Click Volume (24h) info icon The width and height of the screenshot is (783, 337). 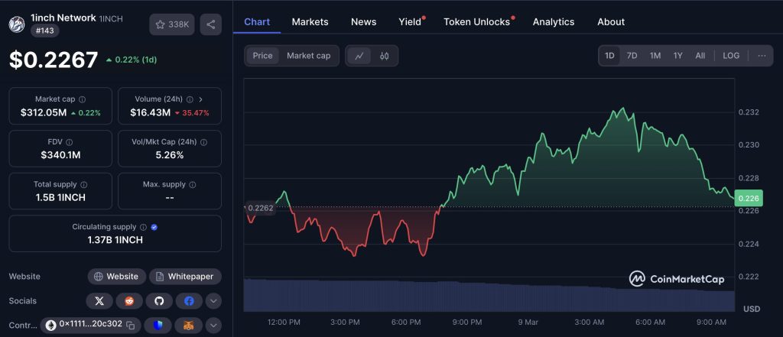190,99
